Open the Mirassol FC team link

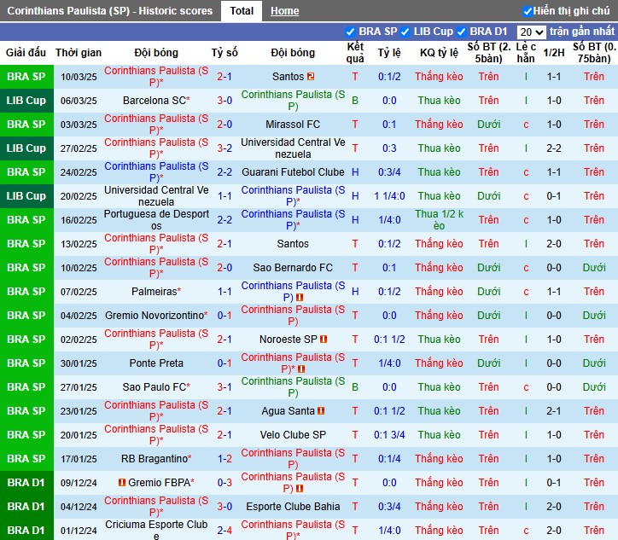pos(293,125)
